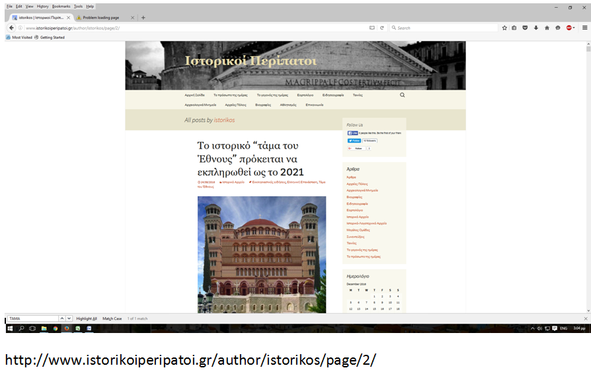Open the Bookmarks menu

point(61,6)
